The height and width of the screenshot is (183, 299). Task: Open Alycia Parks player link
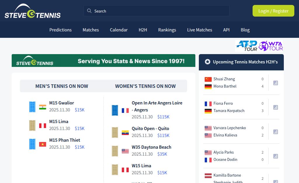tap(223, 152)
